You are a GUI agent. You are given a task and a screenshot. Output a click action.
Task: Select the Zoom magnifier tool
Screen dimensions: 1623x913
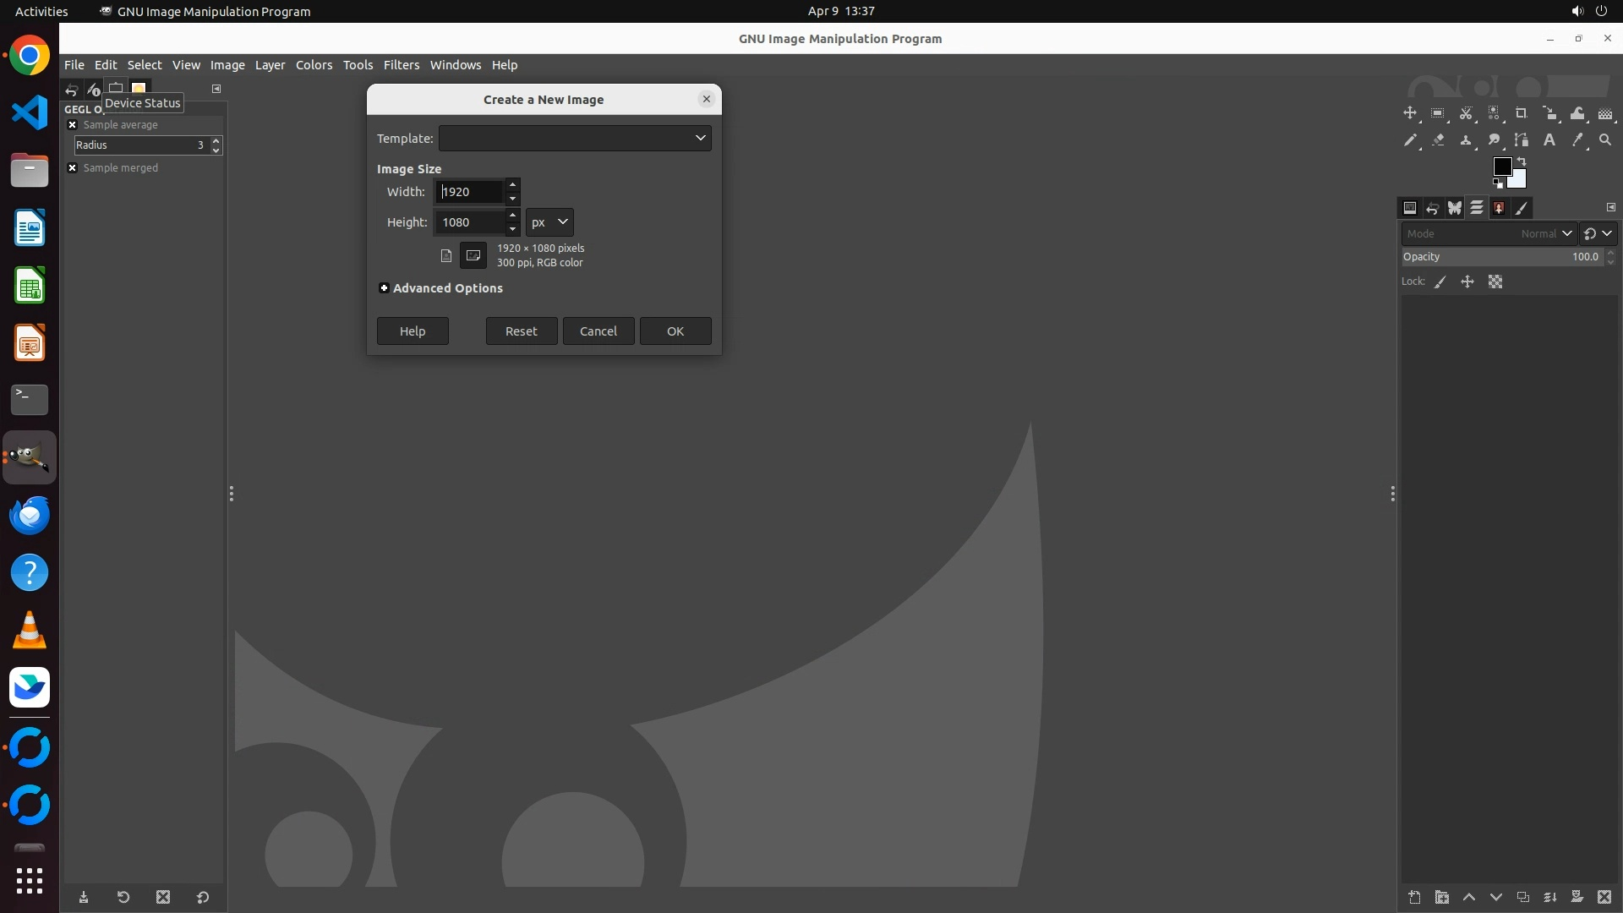click(x=1605, y=140)
